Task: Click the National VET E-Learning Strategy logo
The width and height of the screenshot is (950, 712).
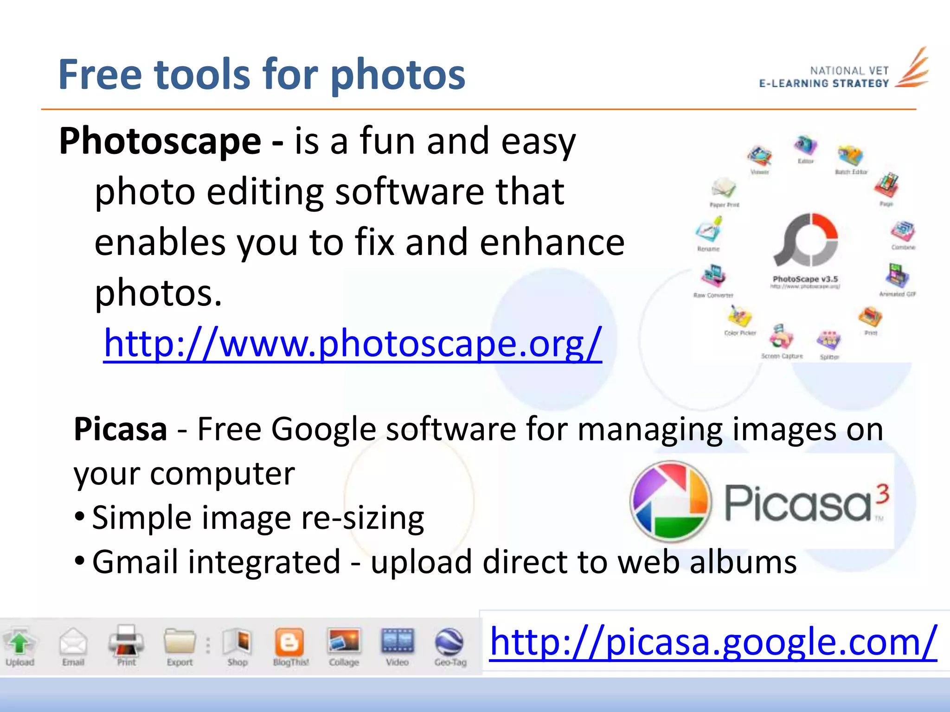Action: pyautogui.click(x=844, y=68)
